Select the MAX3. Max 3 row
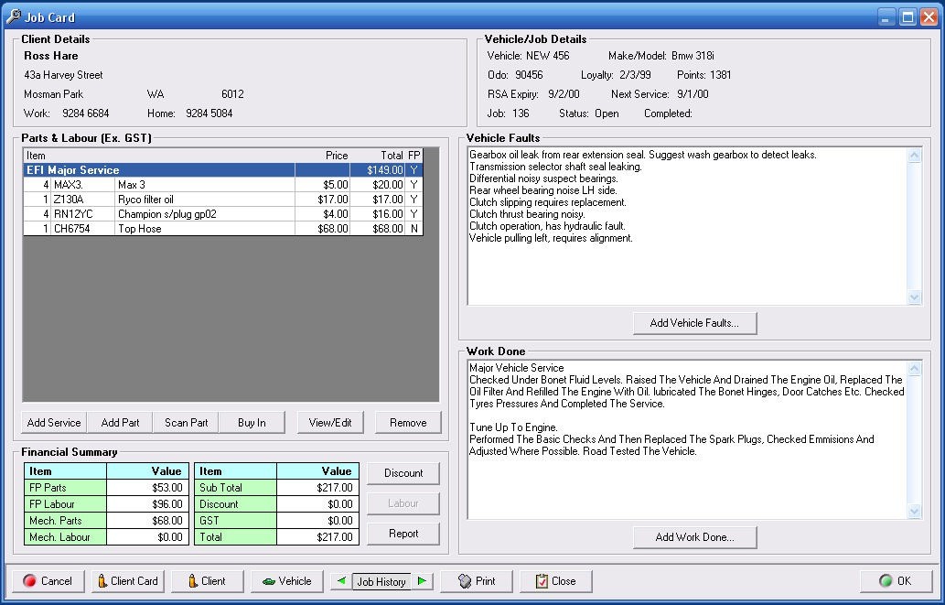The image size is (945, 605). tap(223, 185)
